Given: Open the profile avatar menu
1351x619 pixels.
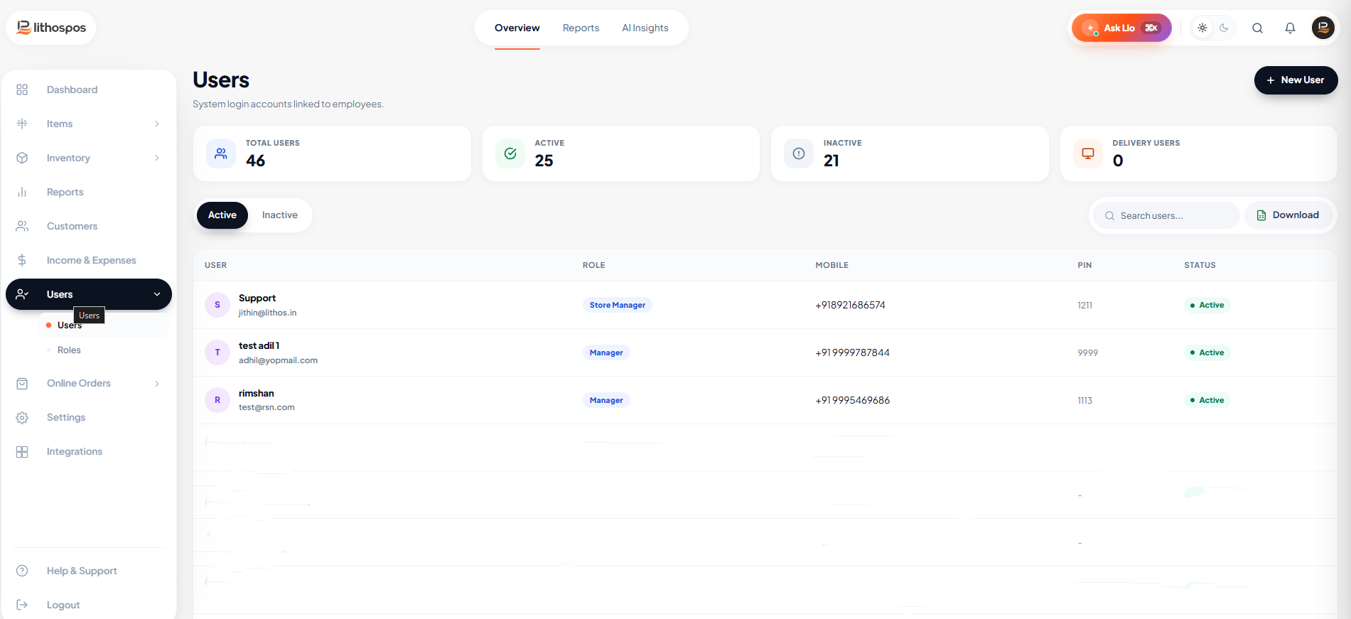Looking at the screenshot, I should (1323, 28).
